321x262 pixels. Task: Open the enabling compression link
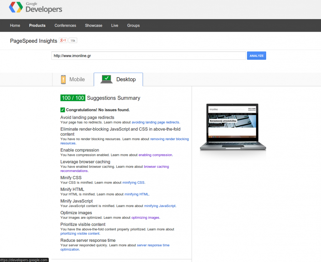point(155,155)
